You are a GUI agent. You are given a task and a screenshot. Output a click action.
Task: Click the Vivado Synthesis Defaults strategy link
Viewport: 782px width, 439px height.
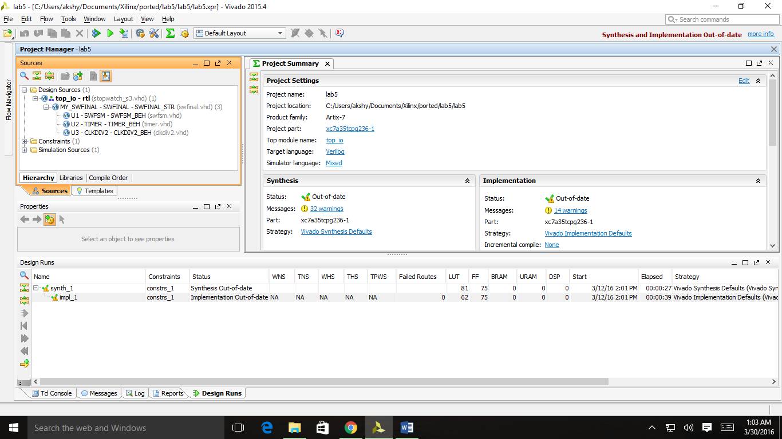click(x=336, y=232)
